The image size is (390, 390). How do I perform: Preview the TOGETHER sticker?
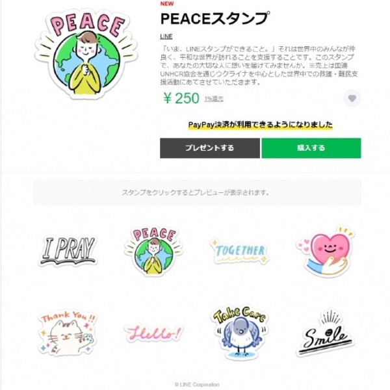point(240,251)
